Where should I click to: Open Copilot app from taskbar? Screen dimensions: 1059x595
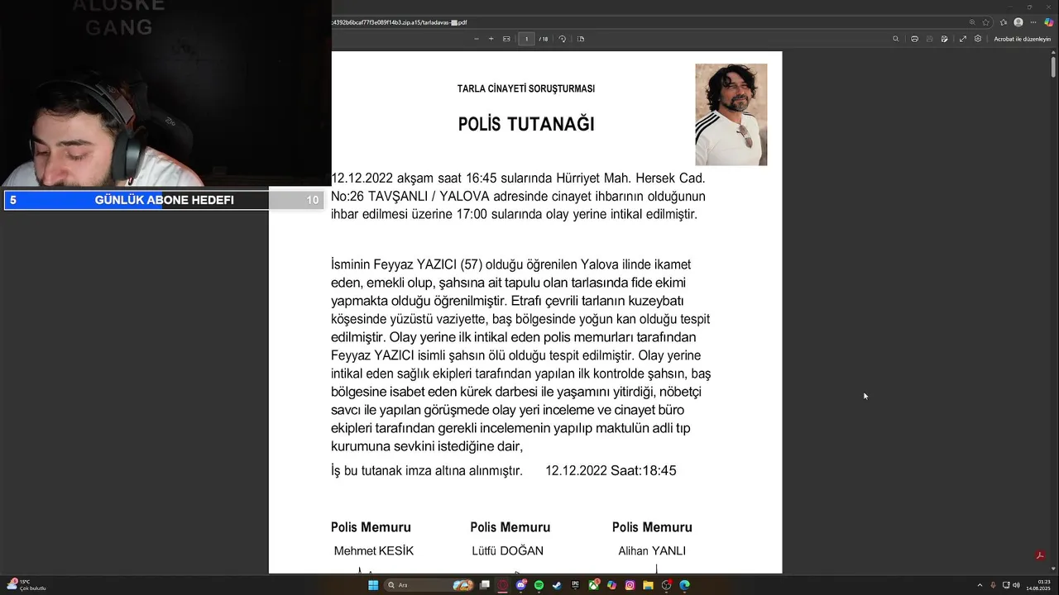tap(611, 585)
